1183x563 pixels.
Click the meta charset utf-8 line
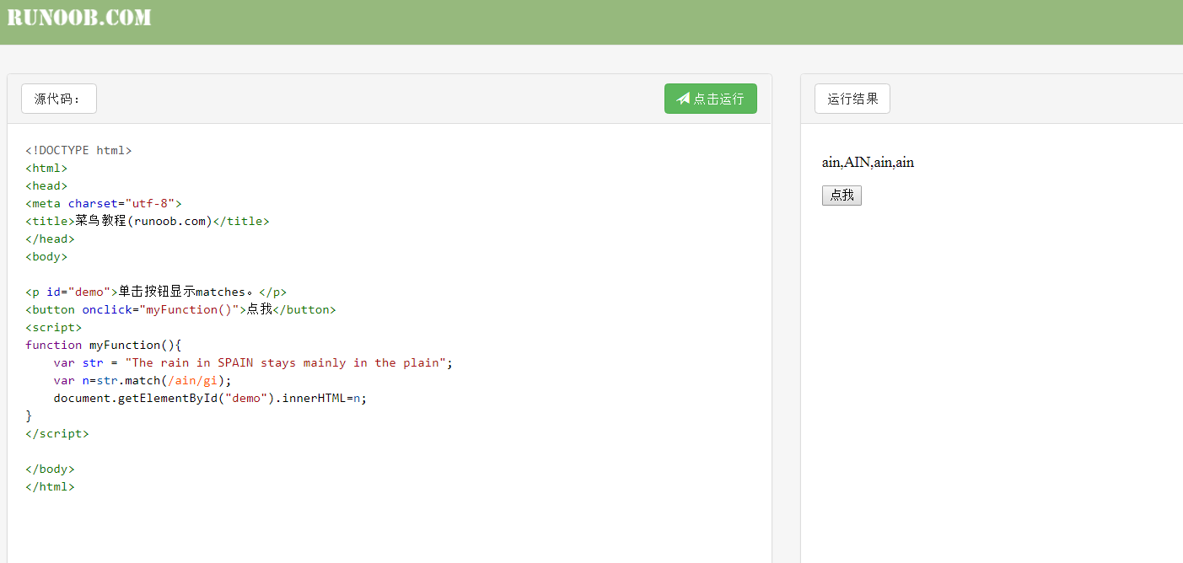[104, 203]
